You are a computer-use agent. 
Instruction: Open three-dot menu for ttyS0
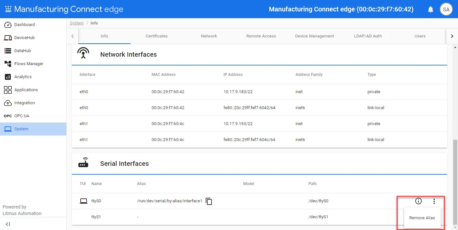(x=434, y=201)
